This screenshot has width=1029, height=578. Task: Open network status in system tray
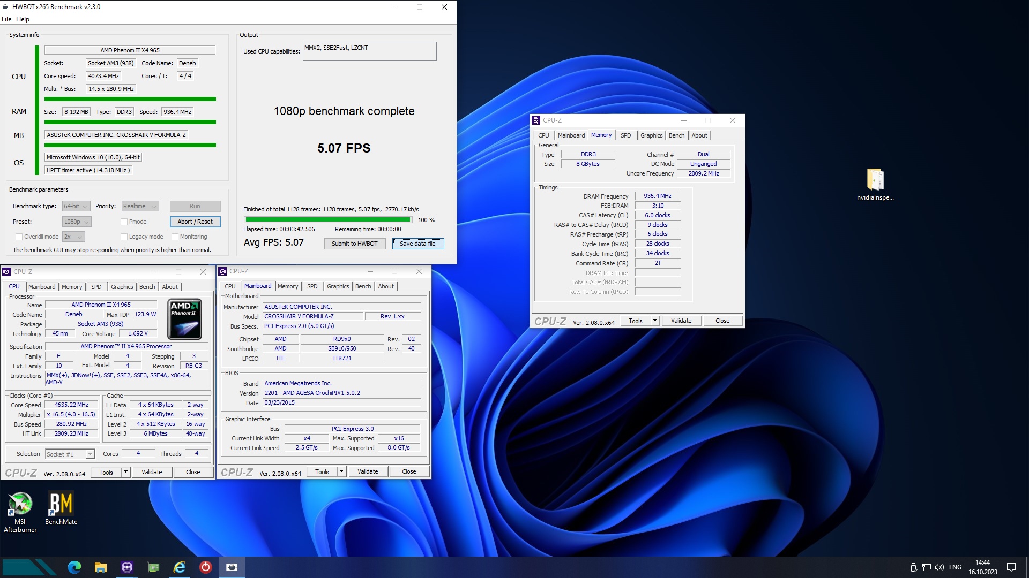[927, 567]
